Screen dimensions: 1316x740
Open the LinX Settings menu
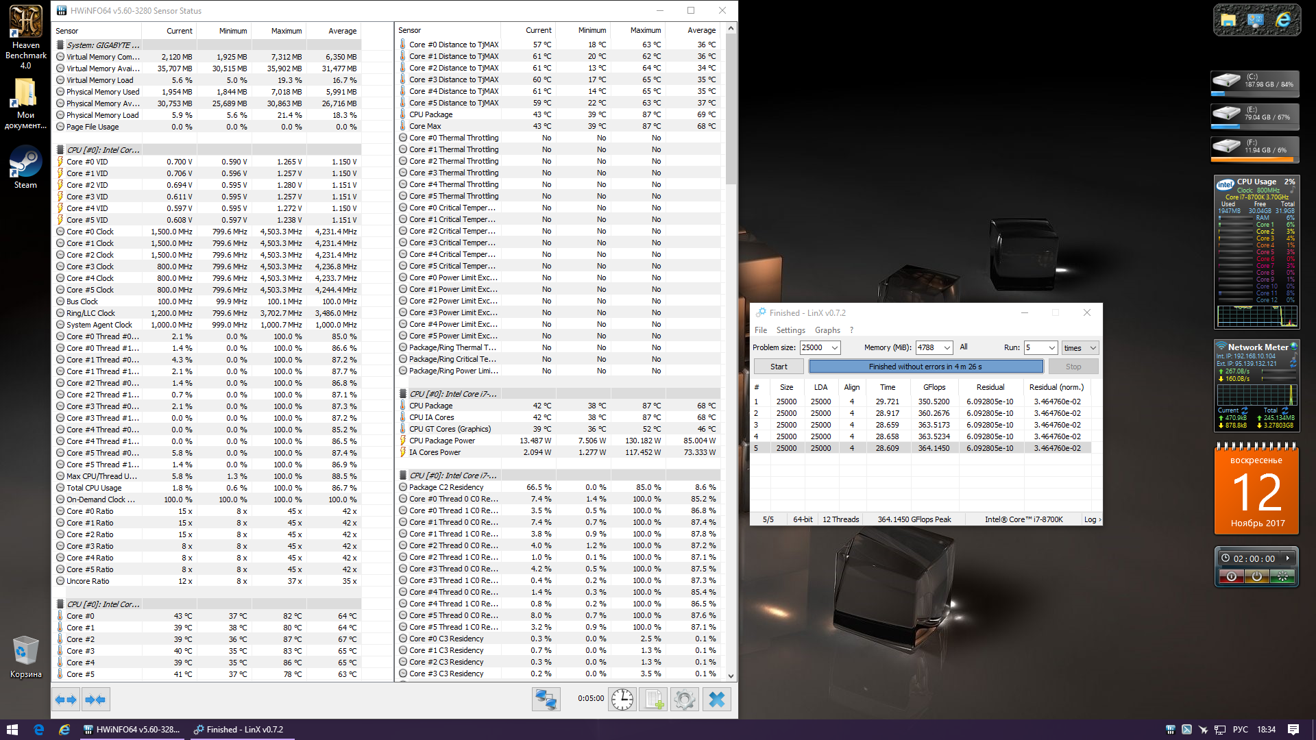coord(790,330)
